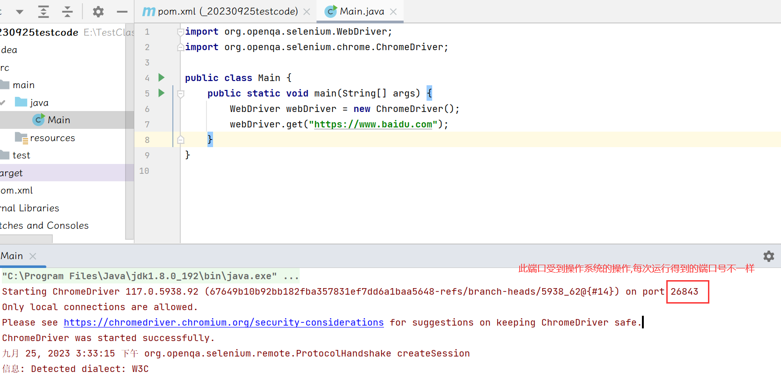This screenshot has width=781, height=379.
Task: Hide the project tool window
Action: coord(122,11)
